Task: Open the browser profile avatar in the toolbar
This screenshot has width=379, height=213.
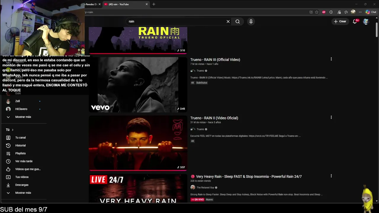Action: click(353, 12)
